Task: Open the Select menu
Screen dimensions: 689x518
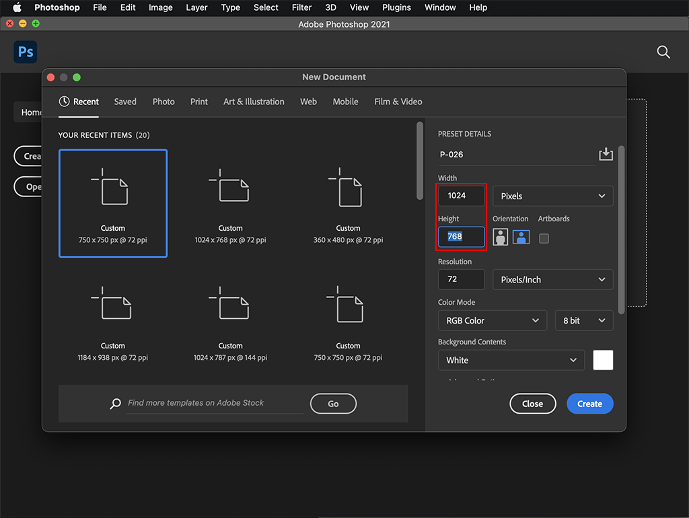Action: point(266,7)
